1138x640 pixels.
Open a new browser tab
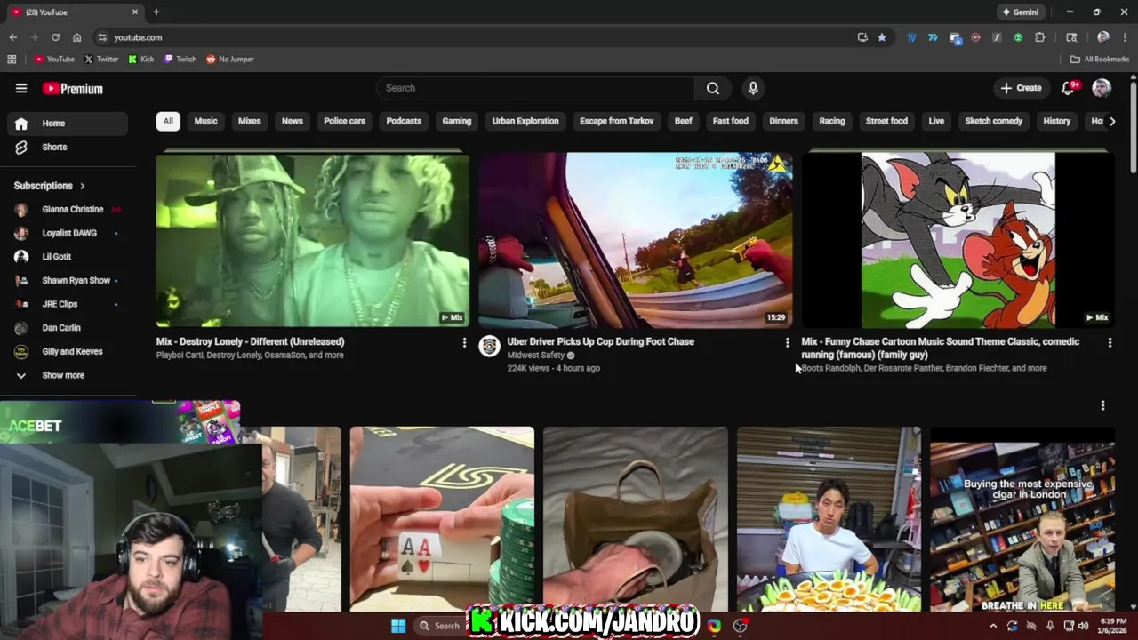[x=156, y=12]
